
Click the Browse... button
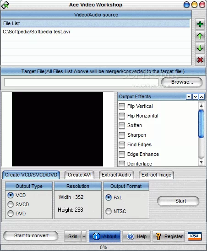(182, 82)
